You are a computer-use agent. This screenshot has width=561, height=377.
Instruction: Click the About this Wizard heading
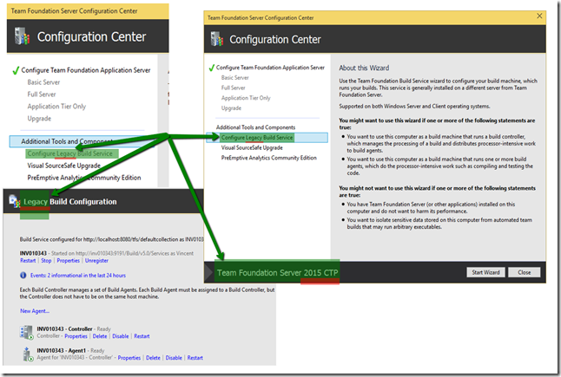click(x=364, y=68)
